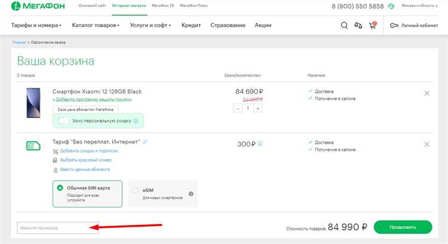The image size is (448, 244).
Task: Increase Xiaomi 12 quantity with plus
Action: tap(258, 108)
